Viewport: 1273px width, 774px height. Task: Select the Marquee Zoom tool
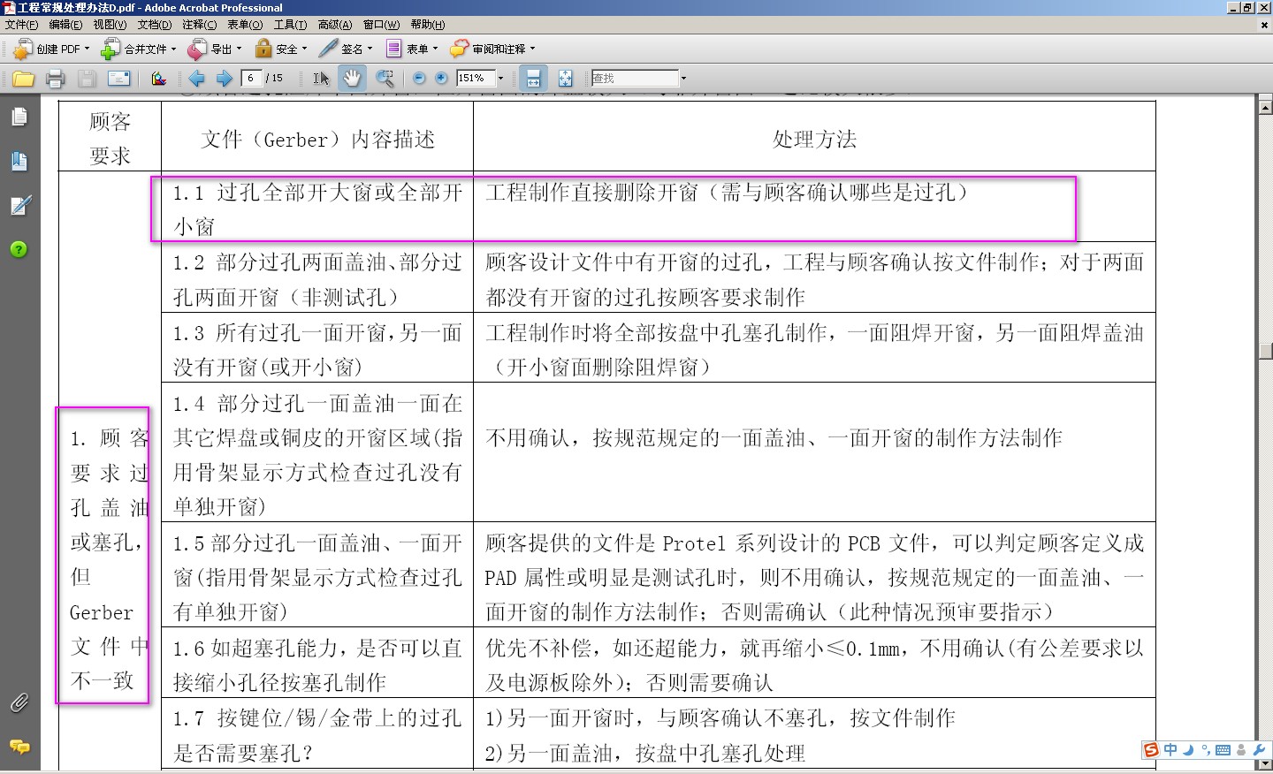point(385,79)
